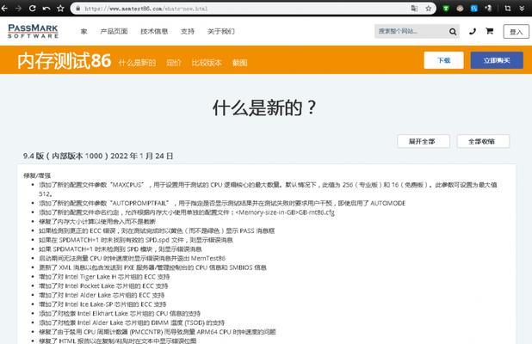This screenshot has width=532, height=344.
Task: Click the GB-mt86.cfg naming convention bullet
Action: click(x=187, y=212)
